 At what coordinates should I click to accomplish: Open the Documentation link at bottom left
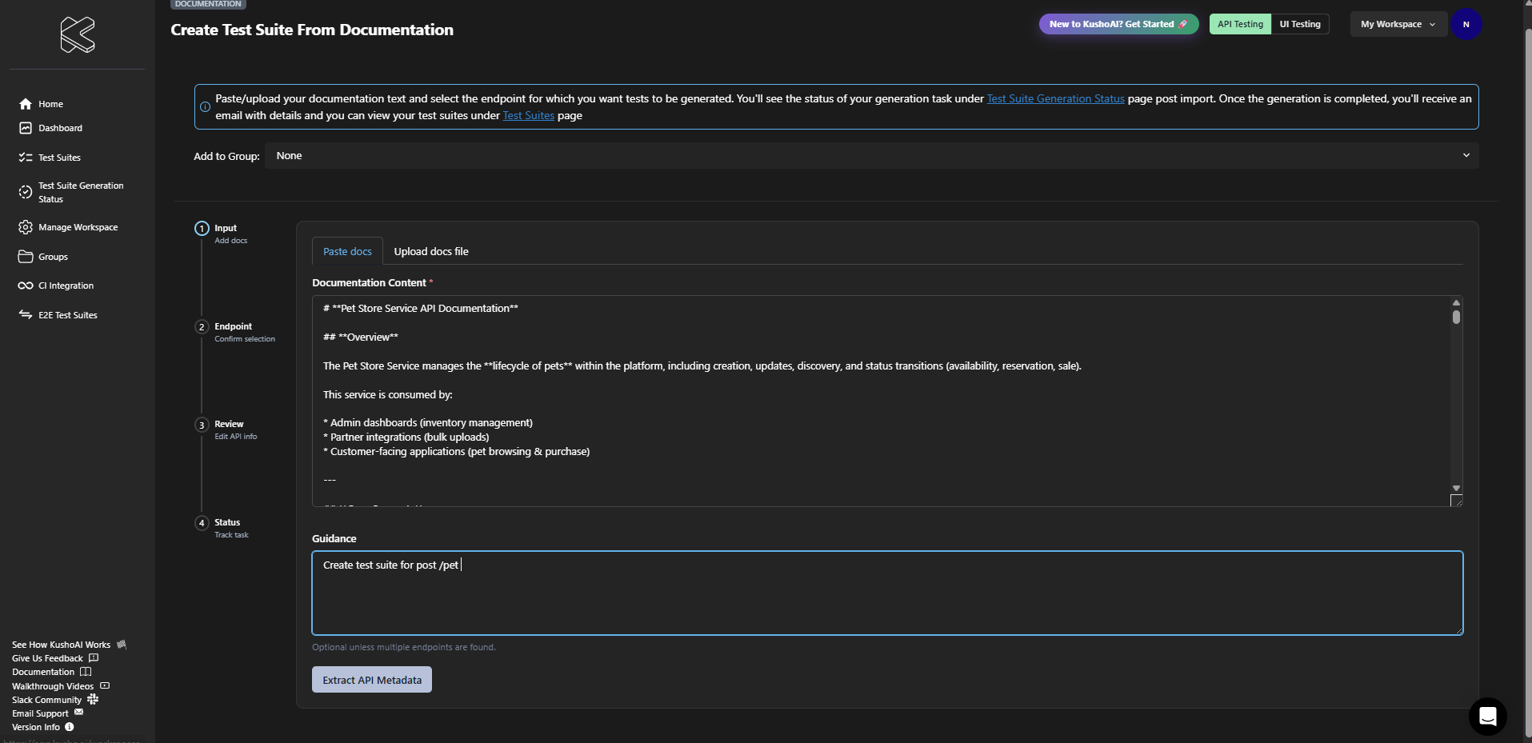43,672
